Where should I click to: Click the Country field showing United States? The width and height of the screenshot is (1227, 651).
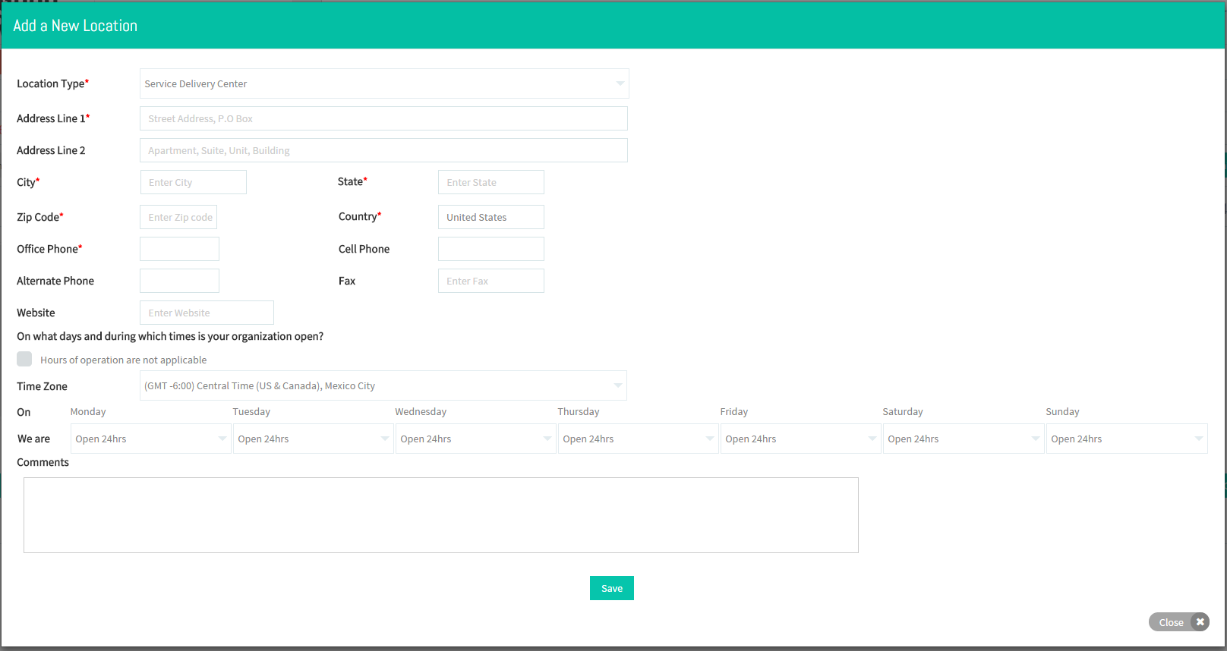click(491, 217)
